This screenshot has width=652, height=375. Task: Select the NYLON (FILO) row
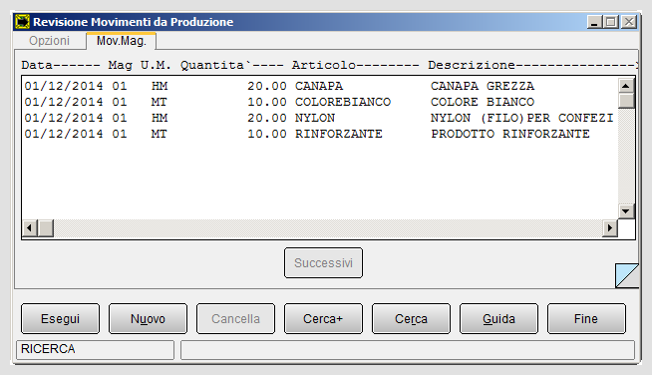tap(319, 119)
